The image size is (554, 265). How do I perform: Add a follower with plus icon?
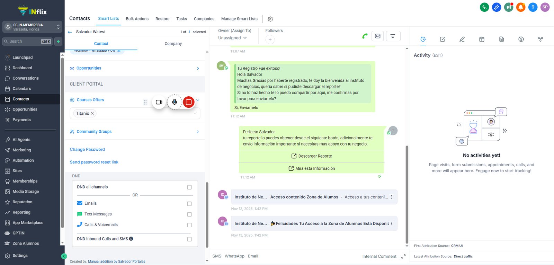coord(270,39)
